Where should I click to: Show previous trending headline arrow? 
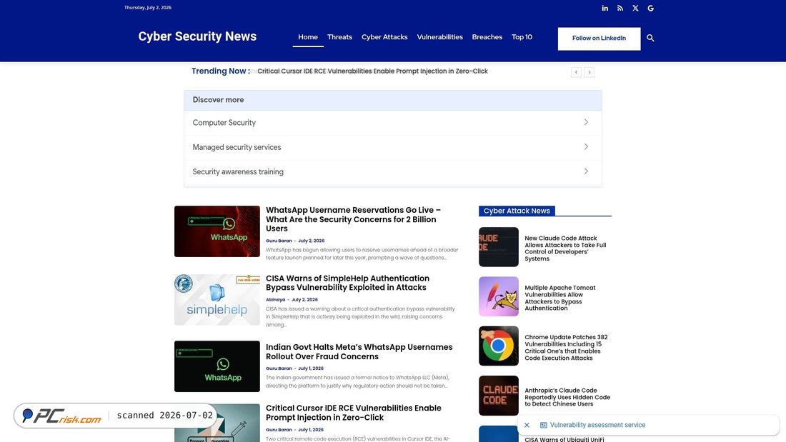tap(576, 72)
